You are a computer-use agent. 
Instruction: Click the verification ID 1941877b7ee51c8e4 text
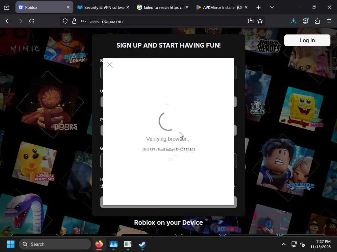[x=168, y=150]
